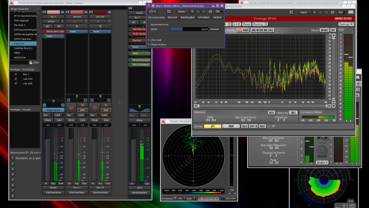The width and height of the screenshot is (369, 208).
Task: Click the Reset button in SPAN
Action: (246, 24)
